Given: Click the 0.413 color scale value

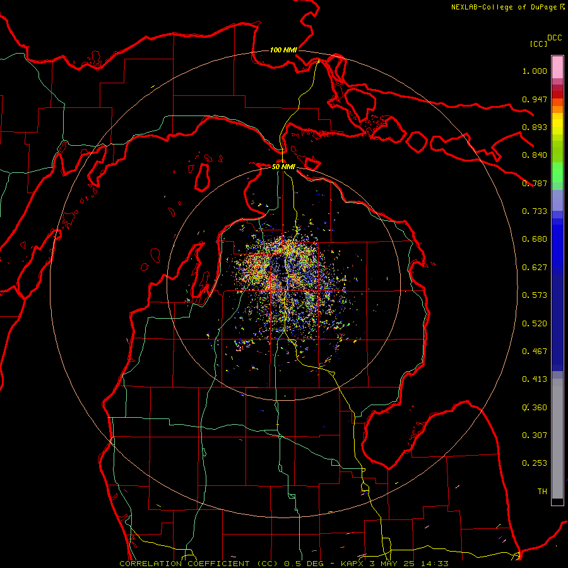Looking at the screenshot, I should (x=535, y=379).
